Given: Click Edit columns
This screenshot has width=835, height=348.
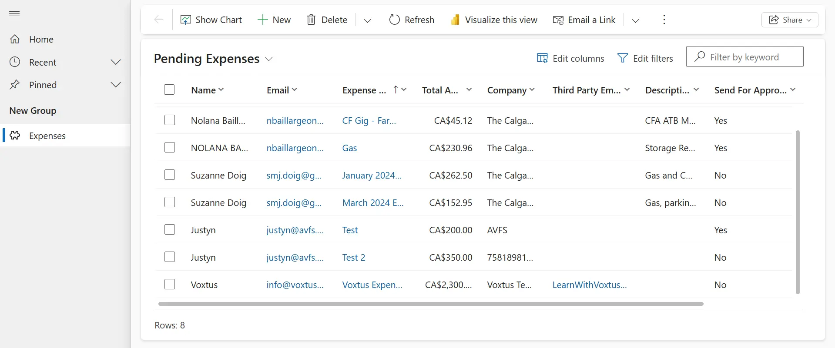Looking at the screenshot, I should (570, 58).
